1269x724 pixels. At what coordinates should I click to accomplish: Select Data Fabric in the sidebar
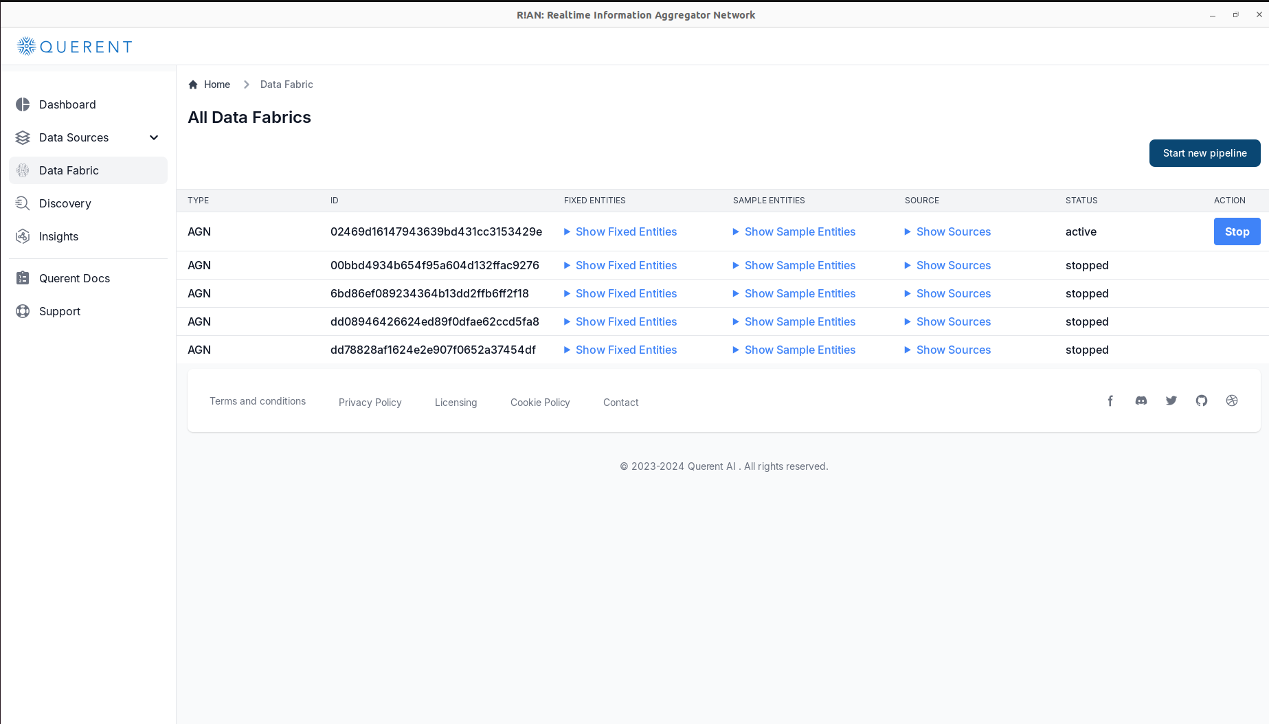(88, 170)
